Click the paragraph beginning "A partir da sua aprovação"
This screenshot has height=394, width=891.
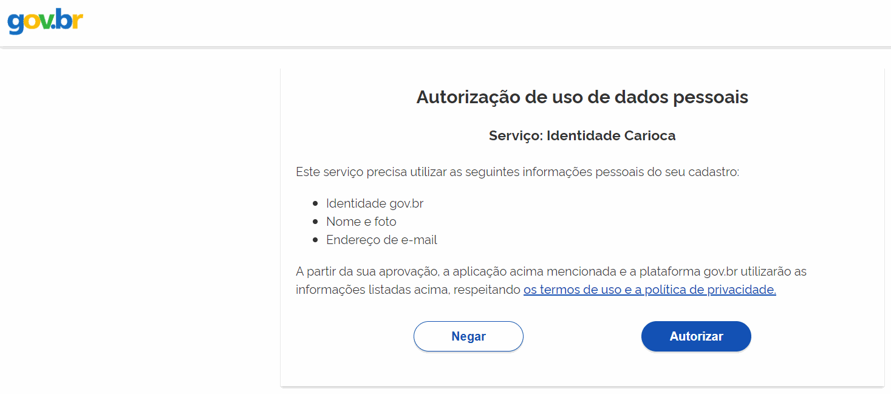pyautogui.click(x=551, y=280)
